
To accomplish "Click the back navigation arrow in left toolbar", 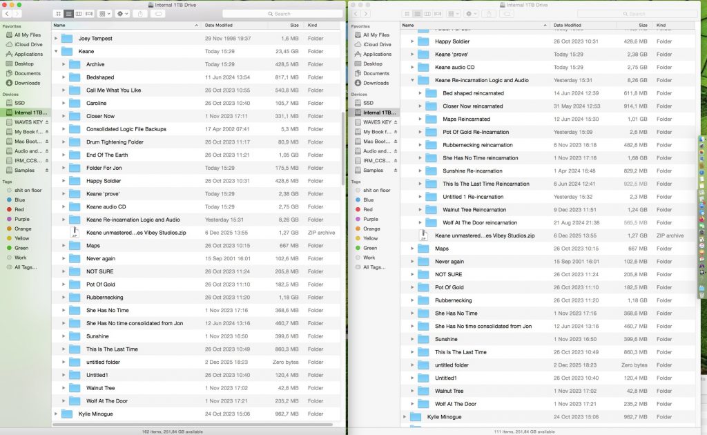I will 7,13.
